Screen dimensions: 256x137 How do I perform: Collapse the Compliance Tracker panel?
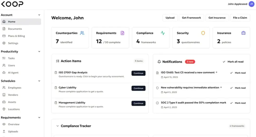tap(58, 126)
